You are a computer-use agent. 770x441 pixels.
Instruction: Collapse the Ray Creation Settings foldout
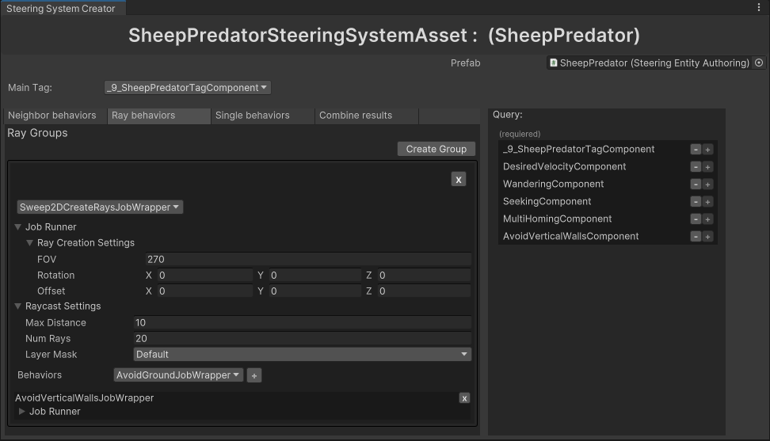(30, 243)
